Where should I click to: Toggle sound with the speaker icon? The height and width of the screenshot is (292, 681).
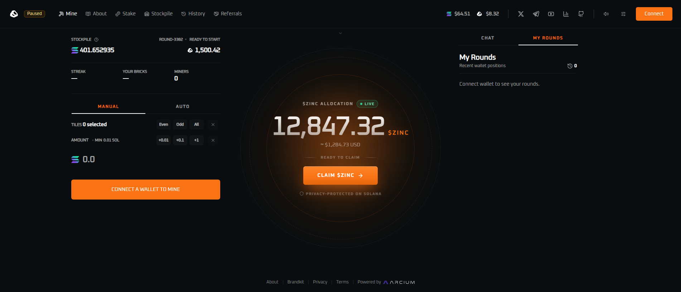point(606,14)
